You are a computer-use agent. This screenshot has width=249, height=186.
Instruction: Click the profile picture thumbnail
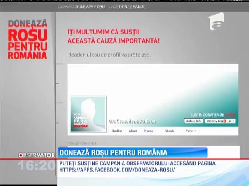tap(88, 114)
